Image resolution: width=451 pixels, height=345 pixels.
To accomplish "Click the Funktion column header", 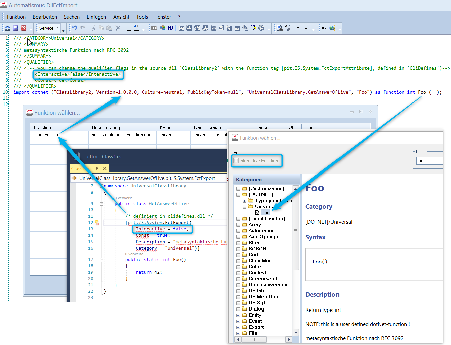I will coord(59,127).
